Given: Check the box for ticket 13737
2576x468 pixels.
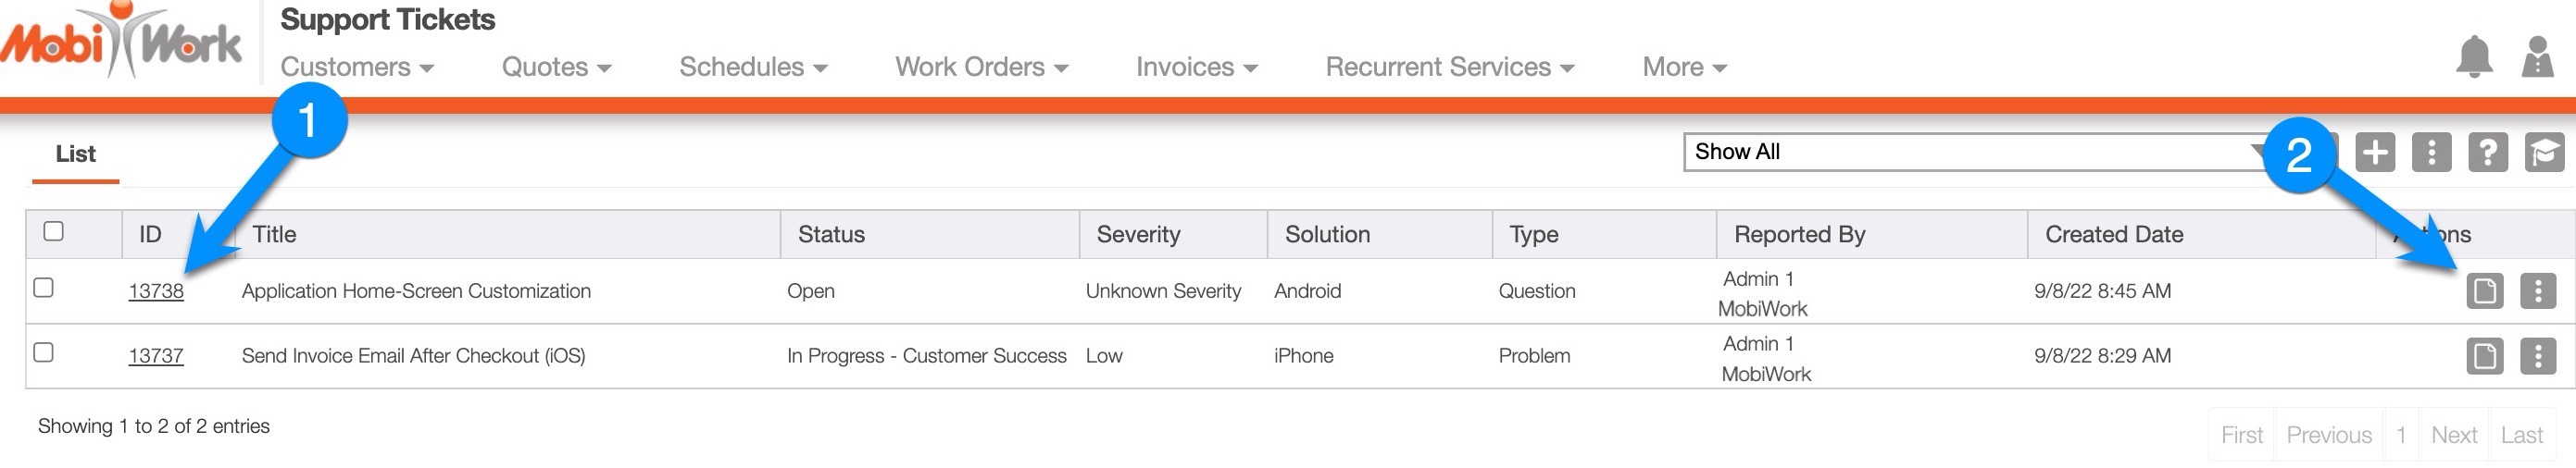Looking at the screenshot, I should 44,352.
